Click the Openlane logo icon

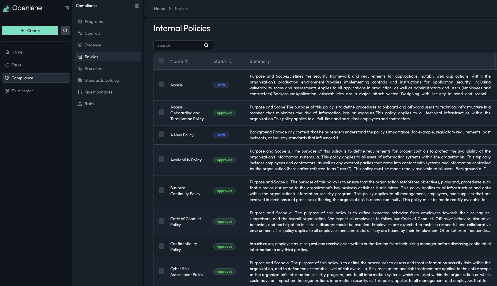tap(6, 9)
